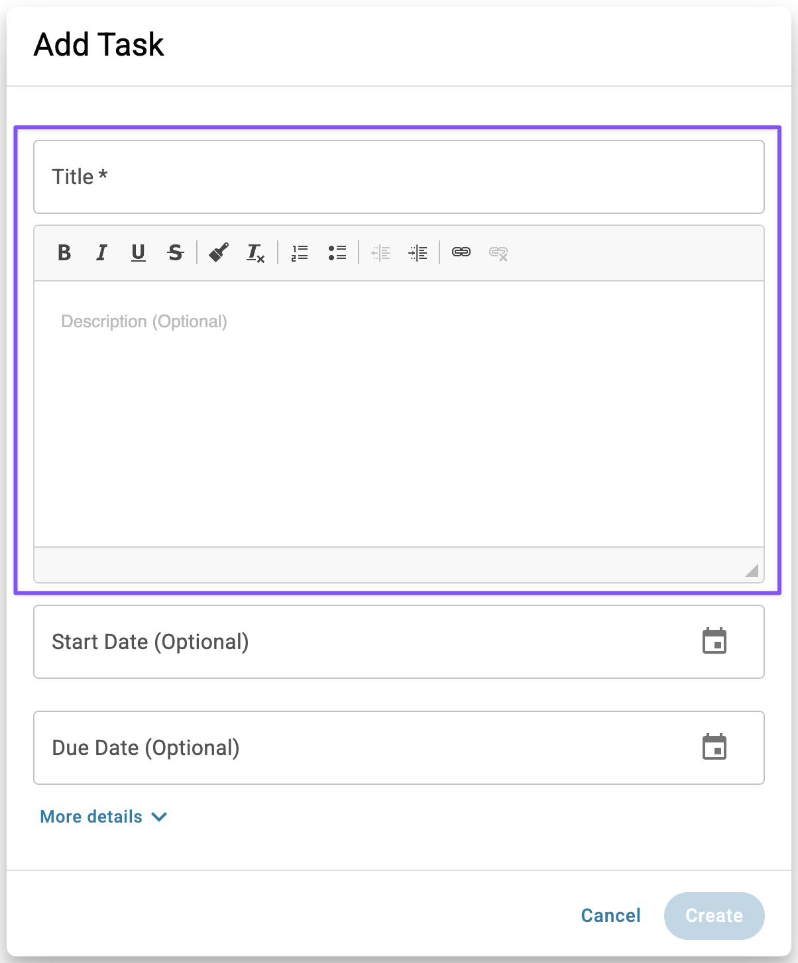This screenshot has width=798, height=963.
Task: Insert a bulleted list
Action: click(x=337, y=252)
